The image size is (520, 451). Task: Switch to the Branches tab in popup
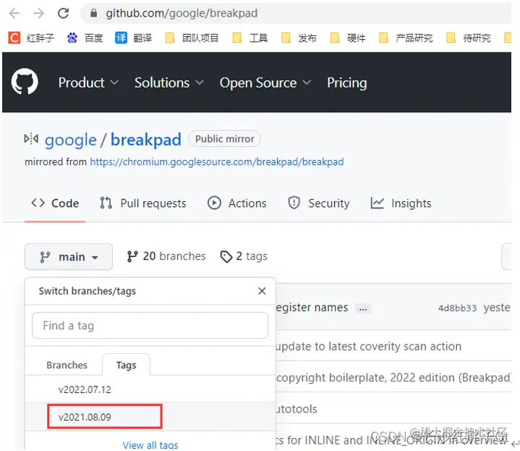67,365
